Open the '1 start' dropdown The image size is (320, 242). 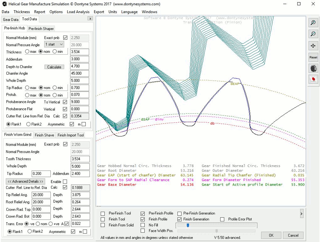click(54, 44)
